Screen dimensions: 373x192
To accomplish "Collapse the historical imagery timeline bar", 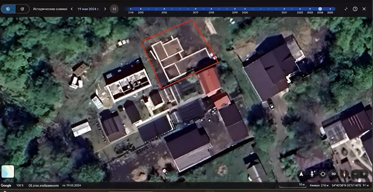I will (x=346, y=9).
